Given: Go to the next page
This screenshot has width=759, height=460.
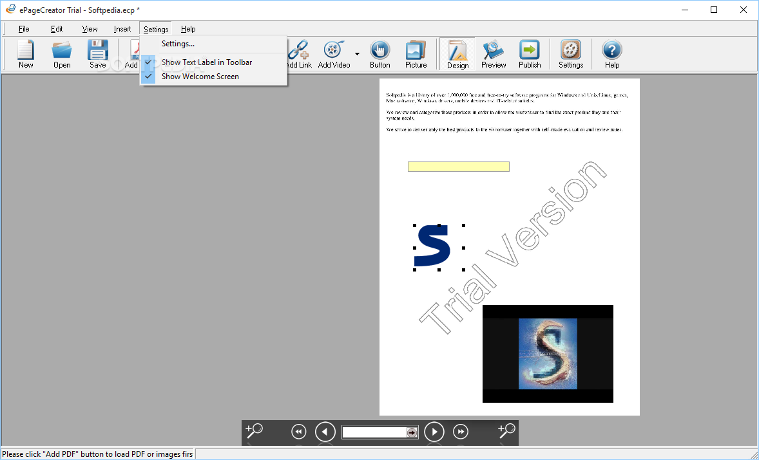Looking at the screenshot, I should [x=434, y=432].
